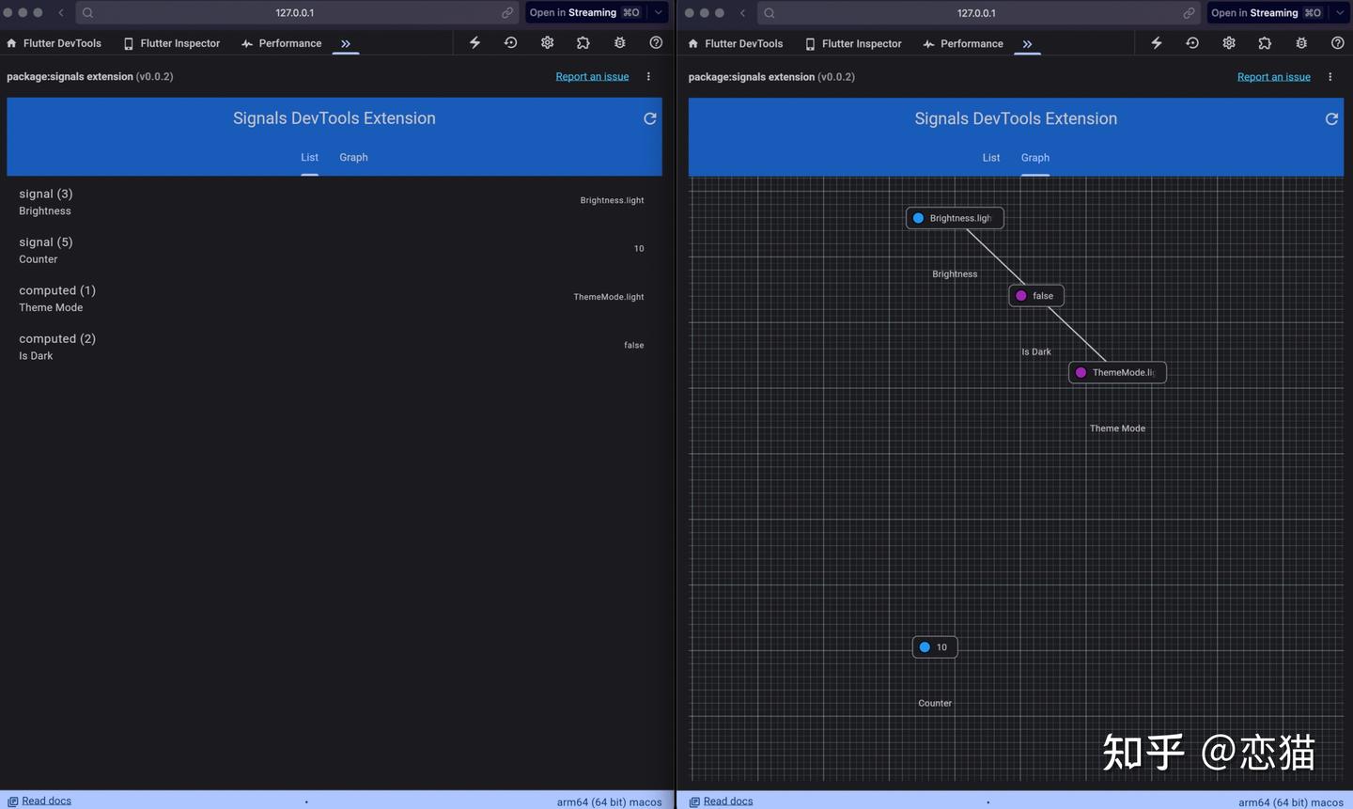The height and width of the screenshot is (809, 1353).
Task: Open help question-mark icon in right window
Action: (x=1338, y=43)
